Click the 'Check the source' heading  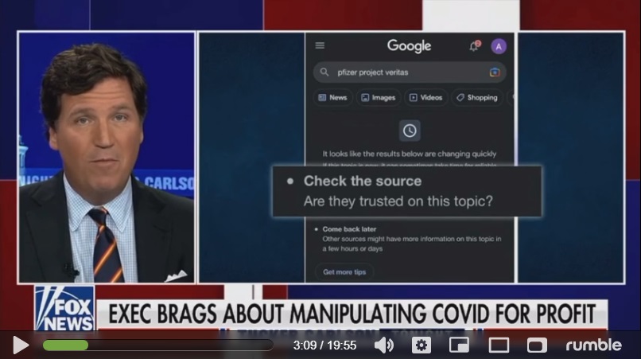362,181
